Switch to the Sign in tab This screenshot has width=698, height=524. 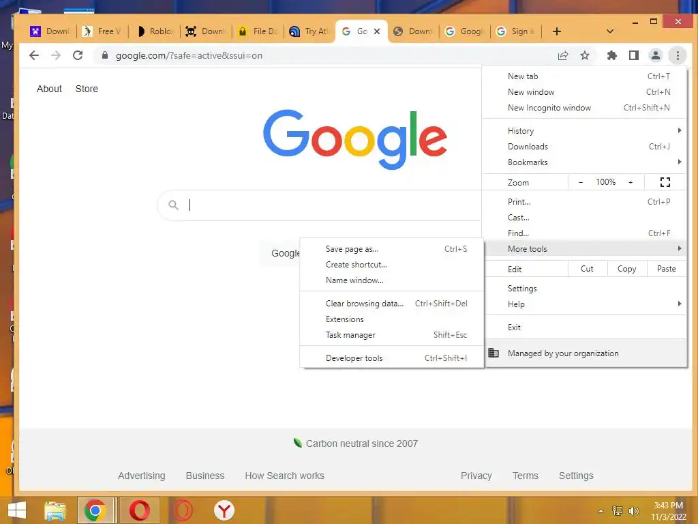click(x=517, y=31)
